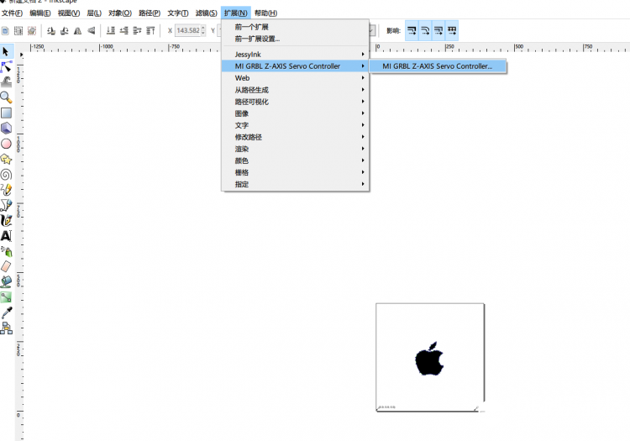Select the Color Dropper tool
The width and height of the screenshot is (630, 441).
[x=6, y=312]
